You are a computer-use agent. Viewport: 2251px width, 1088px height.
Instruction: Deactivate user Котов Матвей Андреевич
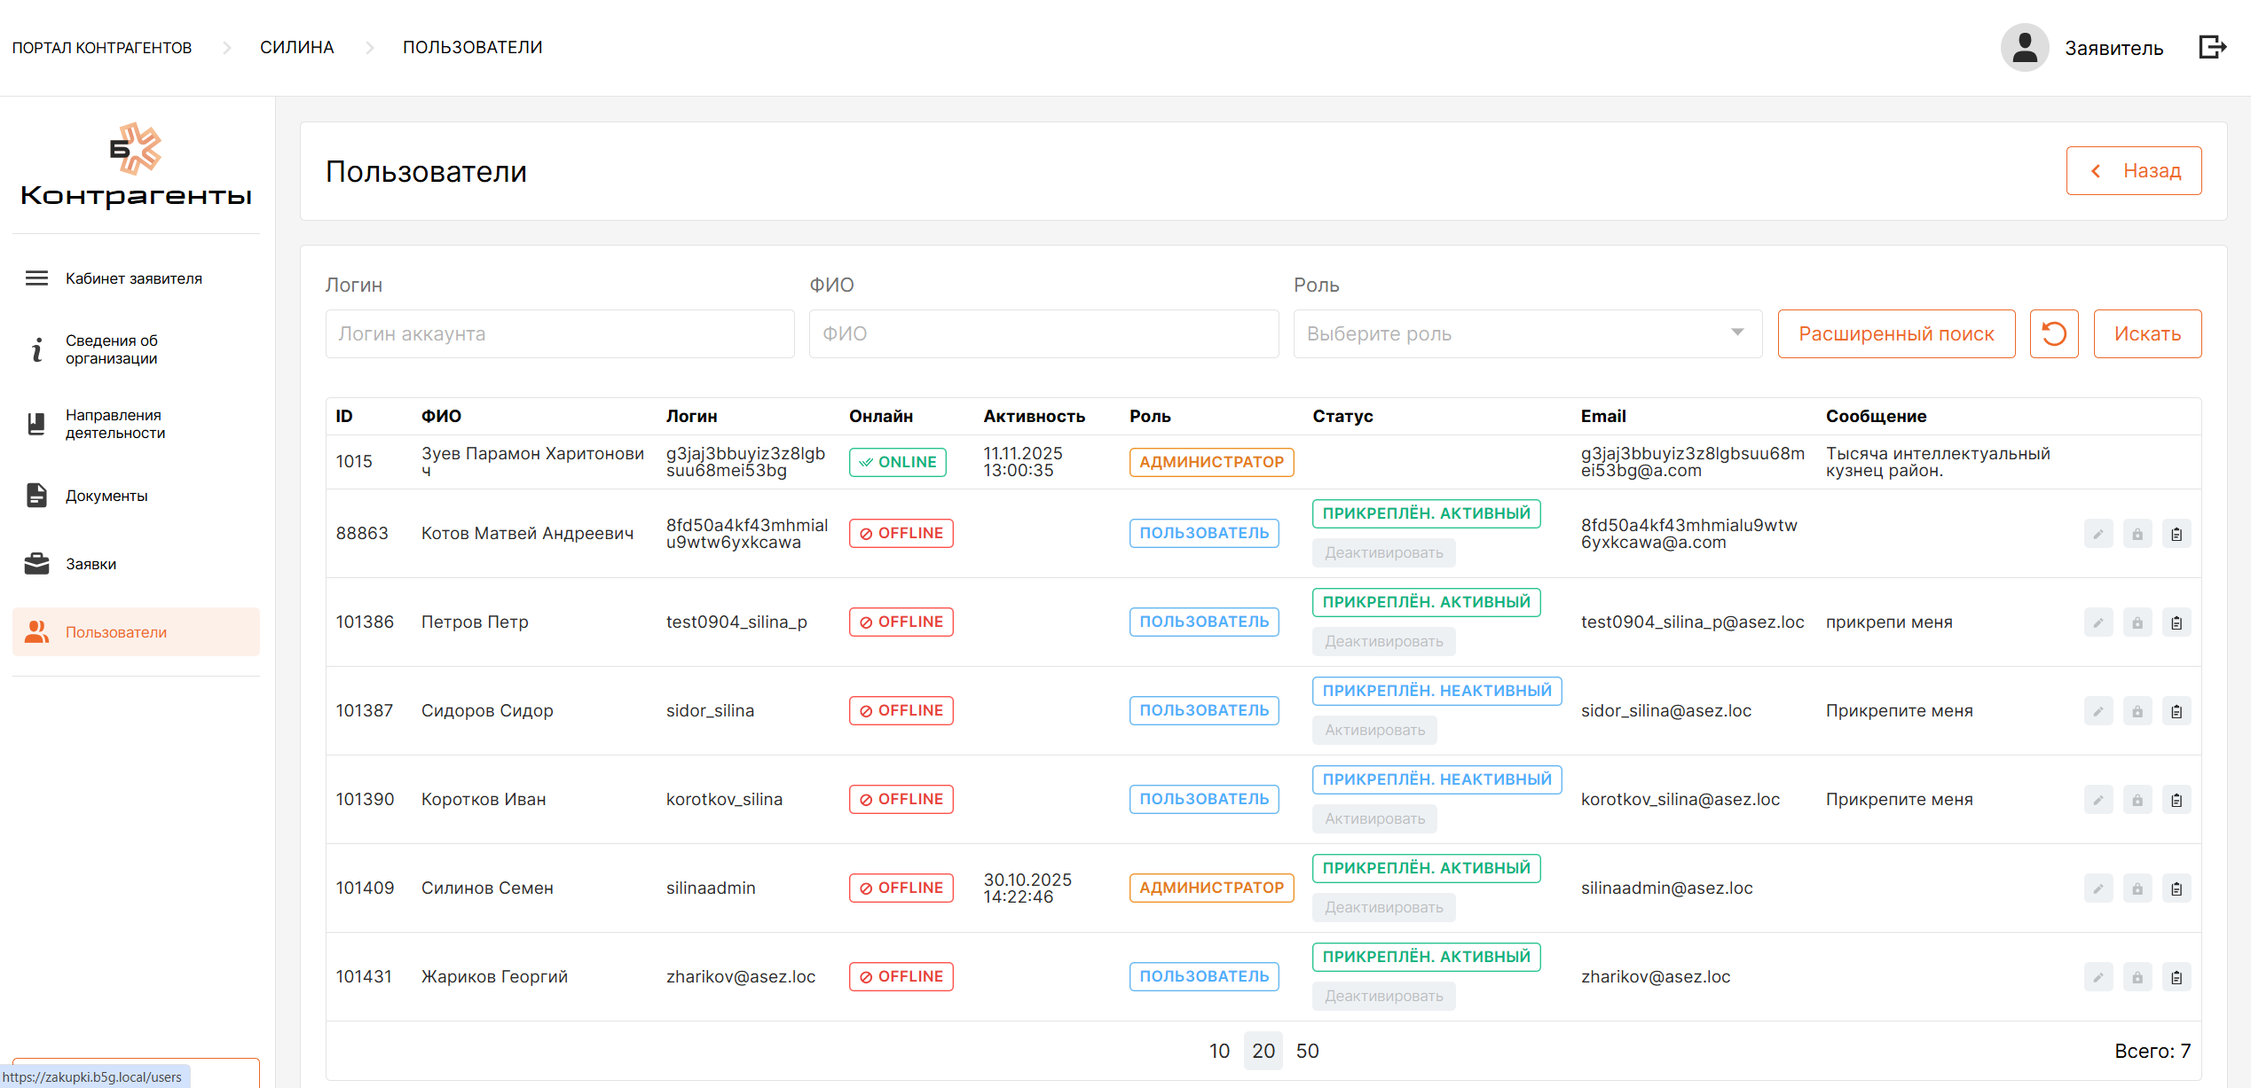[x=1383, y=552]
